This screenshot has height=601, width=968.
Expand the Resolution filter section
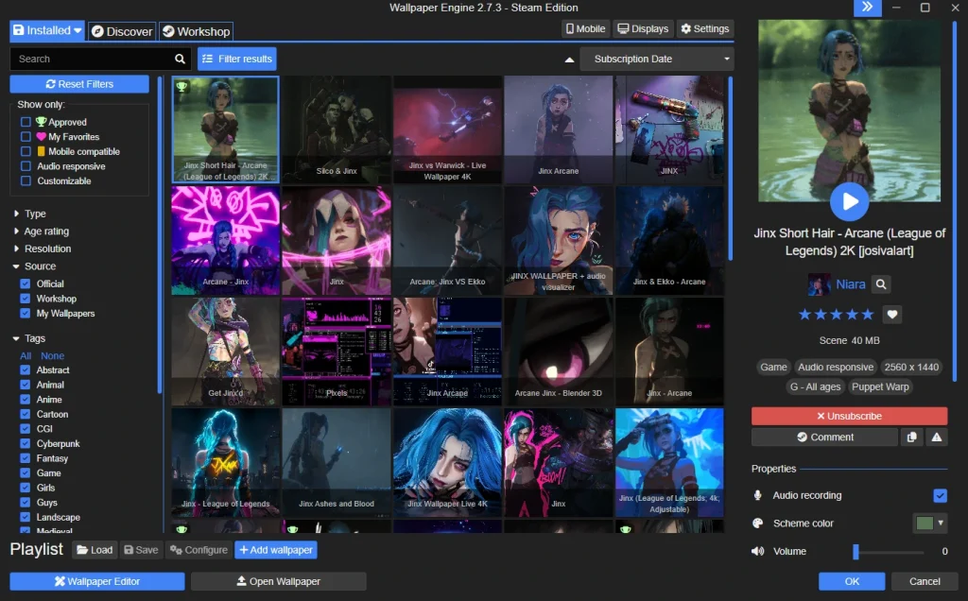[x=42, y=249]
